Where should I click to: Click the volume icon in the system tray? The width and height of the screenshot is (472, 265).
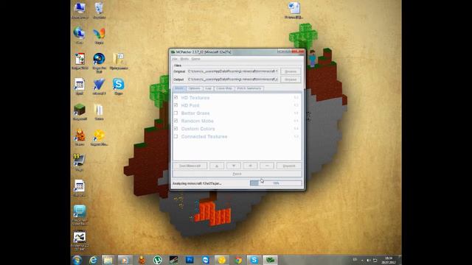[369, 260]
